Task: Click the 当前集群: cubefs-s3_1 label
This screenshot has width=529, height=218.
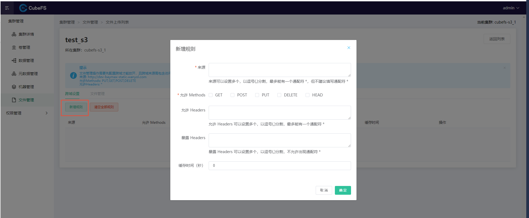Action: [496, 22]
